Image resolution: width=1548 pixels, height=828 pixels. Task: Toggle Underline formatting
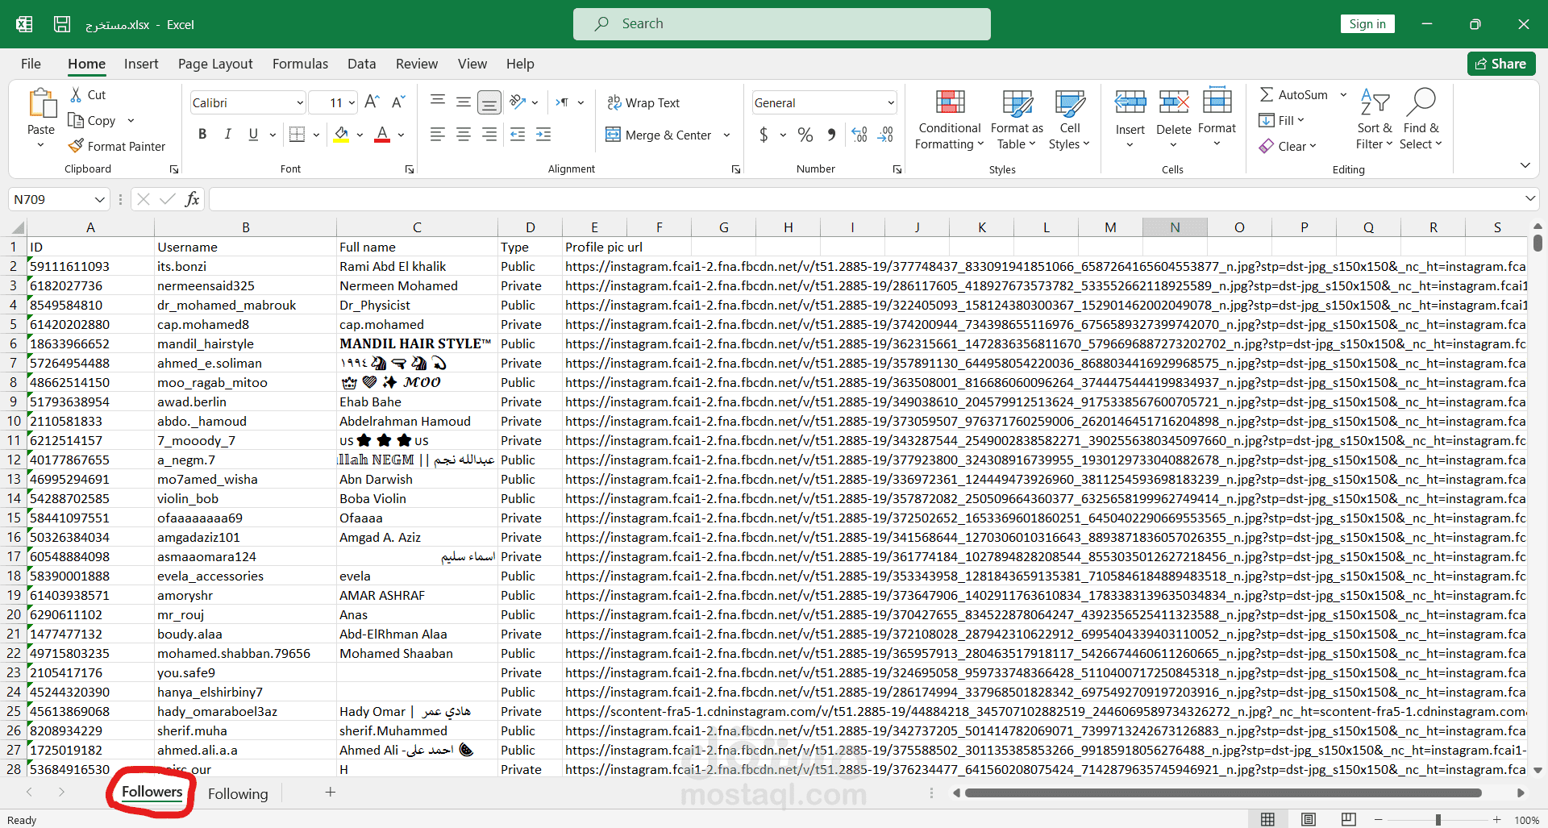(x=253, y=135)
